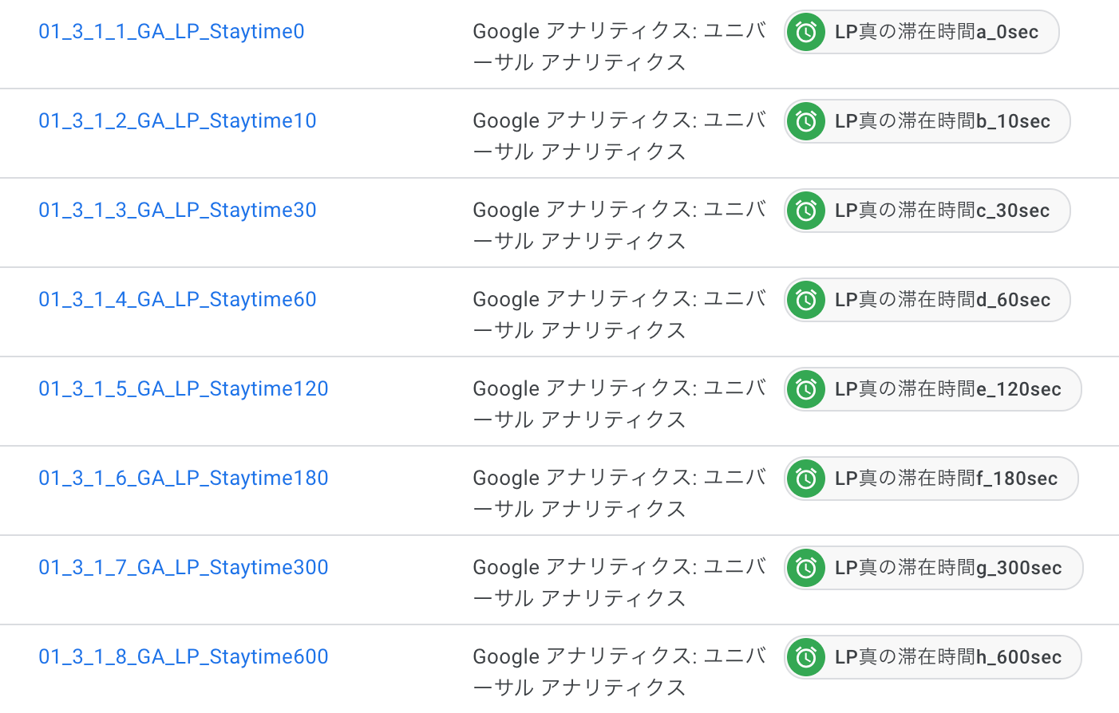1119x713 pixels.
Task: Click timer icon for LP真の滞在時間e_120sec
Action: click(806, 389)
